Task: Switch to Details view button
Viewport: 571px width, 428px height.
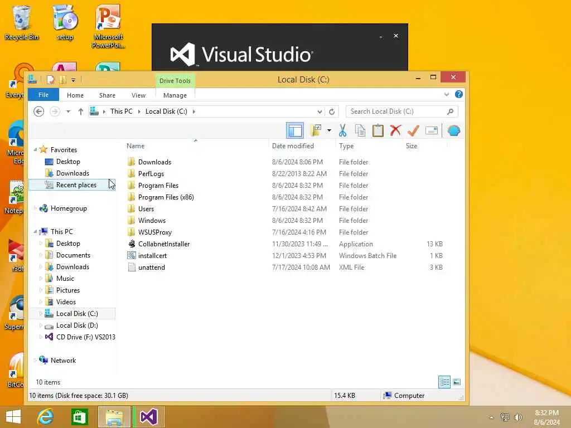Action: click(444, 382)
